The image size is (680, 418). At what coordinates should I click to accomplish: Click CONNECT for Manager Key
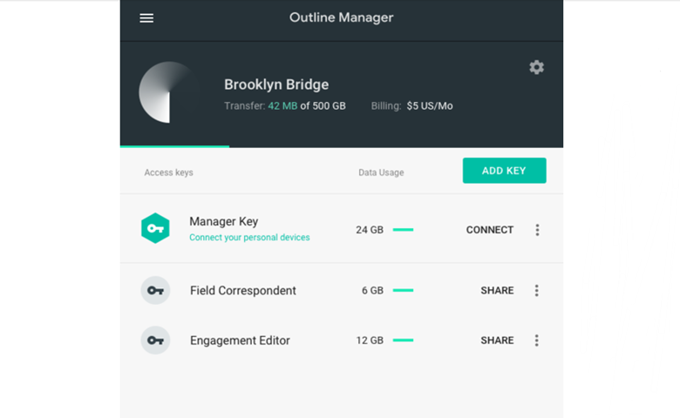point(490,230)
